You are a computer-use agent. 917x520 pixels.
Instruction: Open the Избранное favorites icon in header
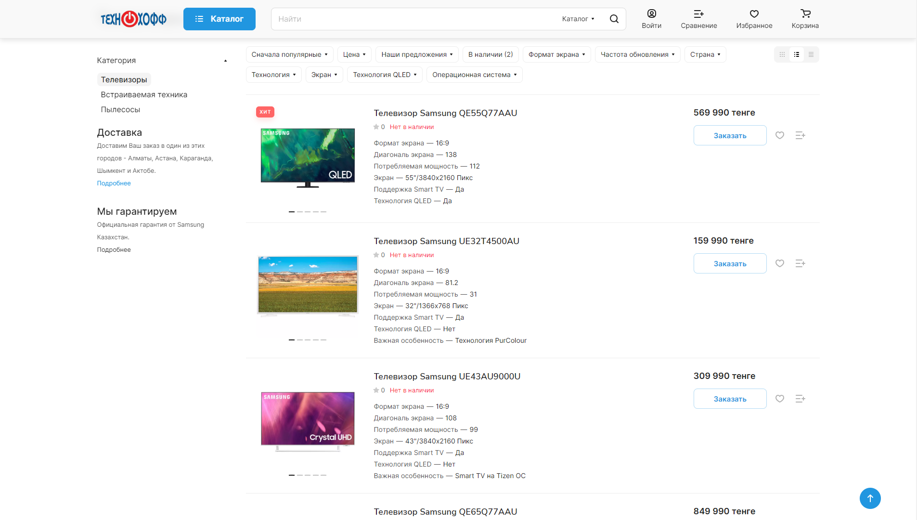point(754,19)
